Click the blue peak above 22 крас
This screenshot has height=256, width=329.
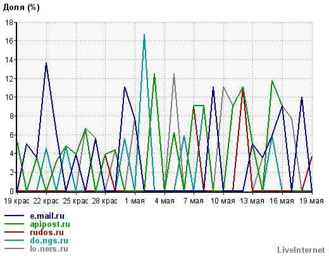click(46, 64)
